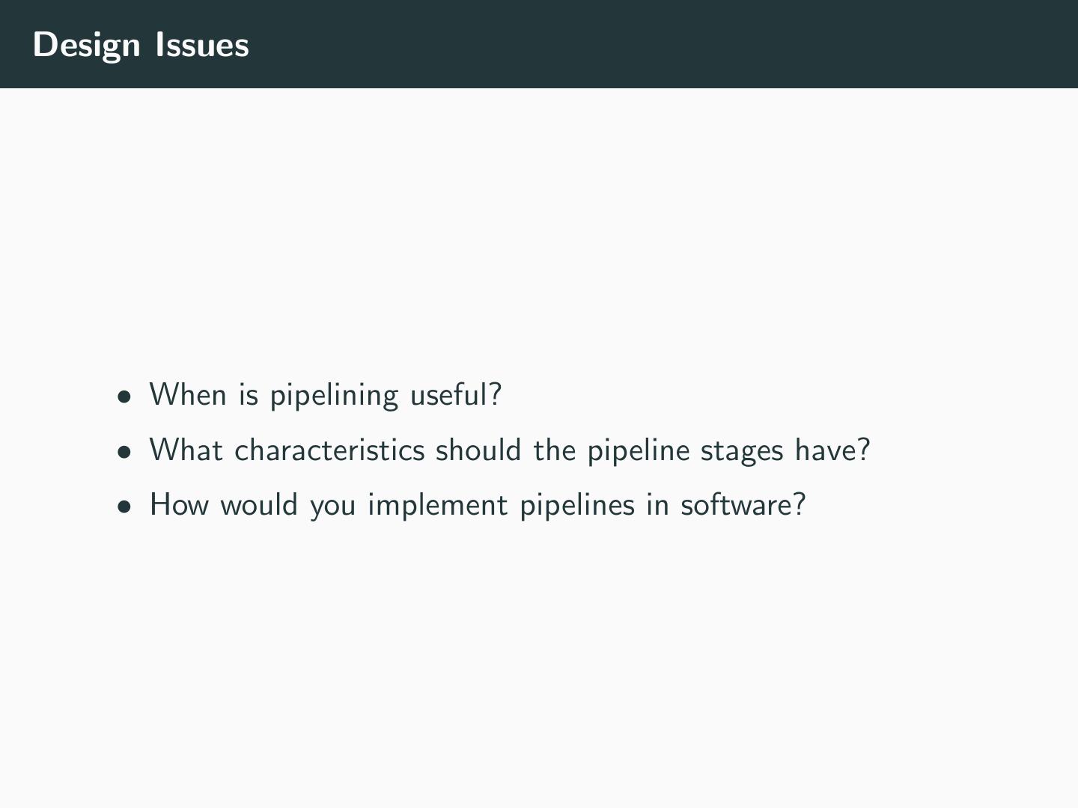Viewport: 1078px width, 808px height.
Task: Click the "How would you implement pipelines" bullet
Action: click(477, 505)
